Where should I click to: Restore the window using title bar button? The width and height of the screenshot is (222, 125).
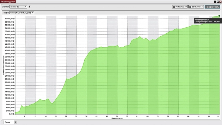(x=218, y=1)
